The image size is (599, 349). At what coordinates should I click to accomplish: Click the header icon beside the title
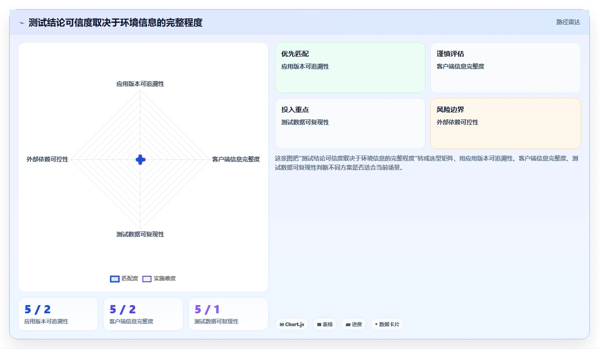point(22,23)
